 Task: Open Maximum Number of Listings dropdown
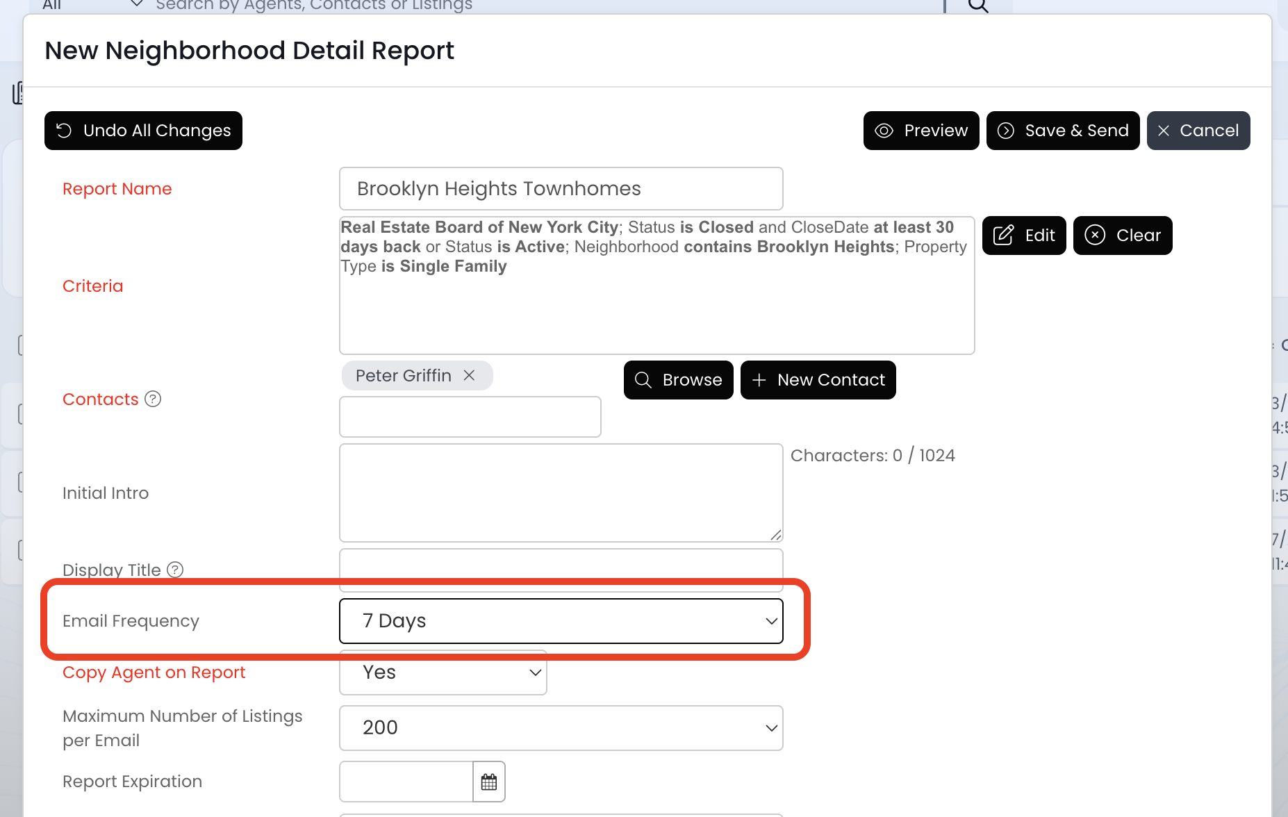(x=561, y=728)
